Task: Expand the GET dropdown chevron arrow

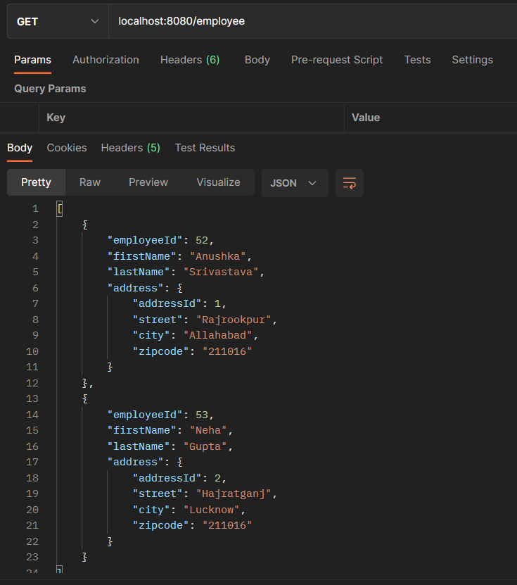Action: click(95, 20)
